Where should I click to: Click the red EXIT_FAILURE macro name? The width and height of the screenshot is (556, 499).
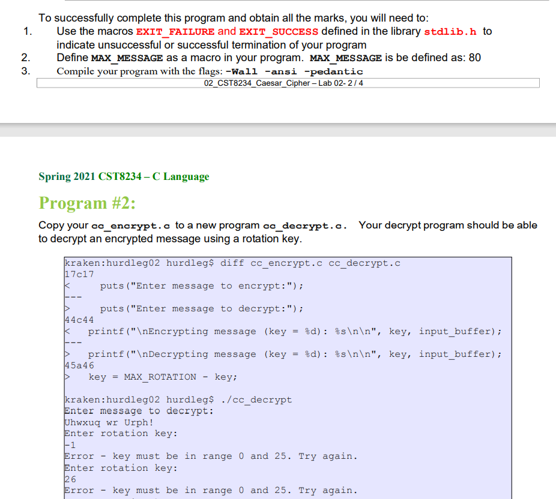pos(175,32)
